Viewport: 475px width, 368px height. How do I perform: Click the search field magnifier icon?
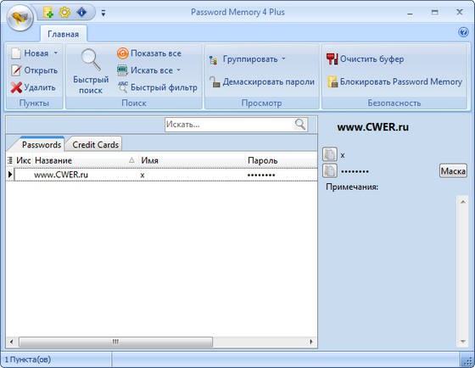pyautogui.click(x=300, y=125)
